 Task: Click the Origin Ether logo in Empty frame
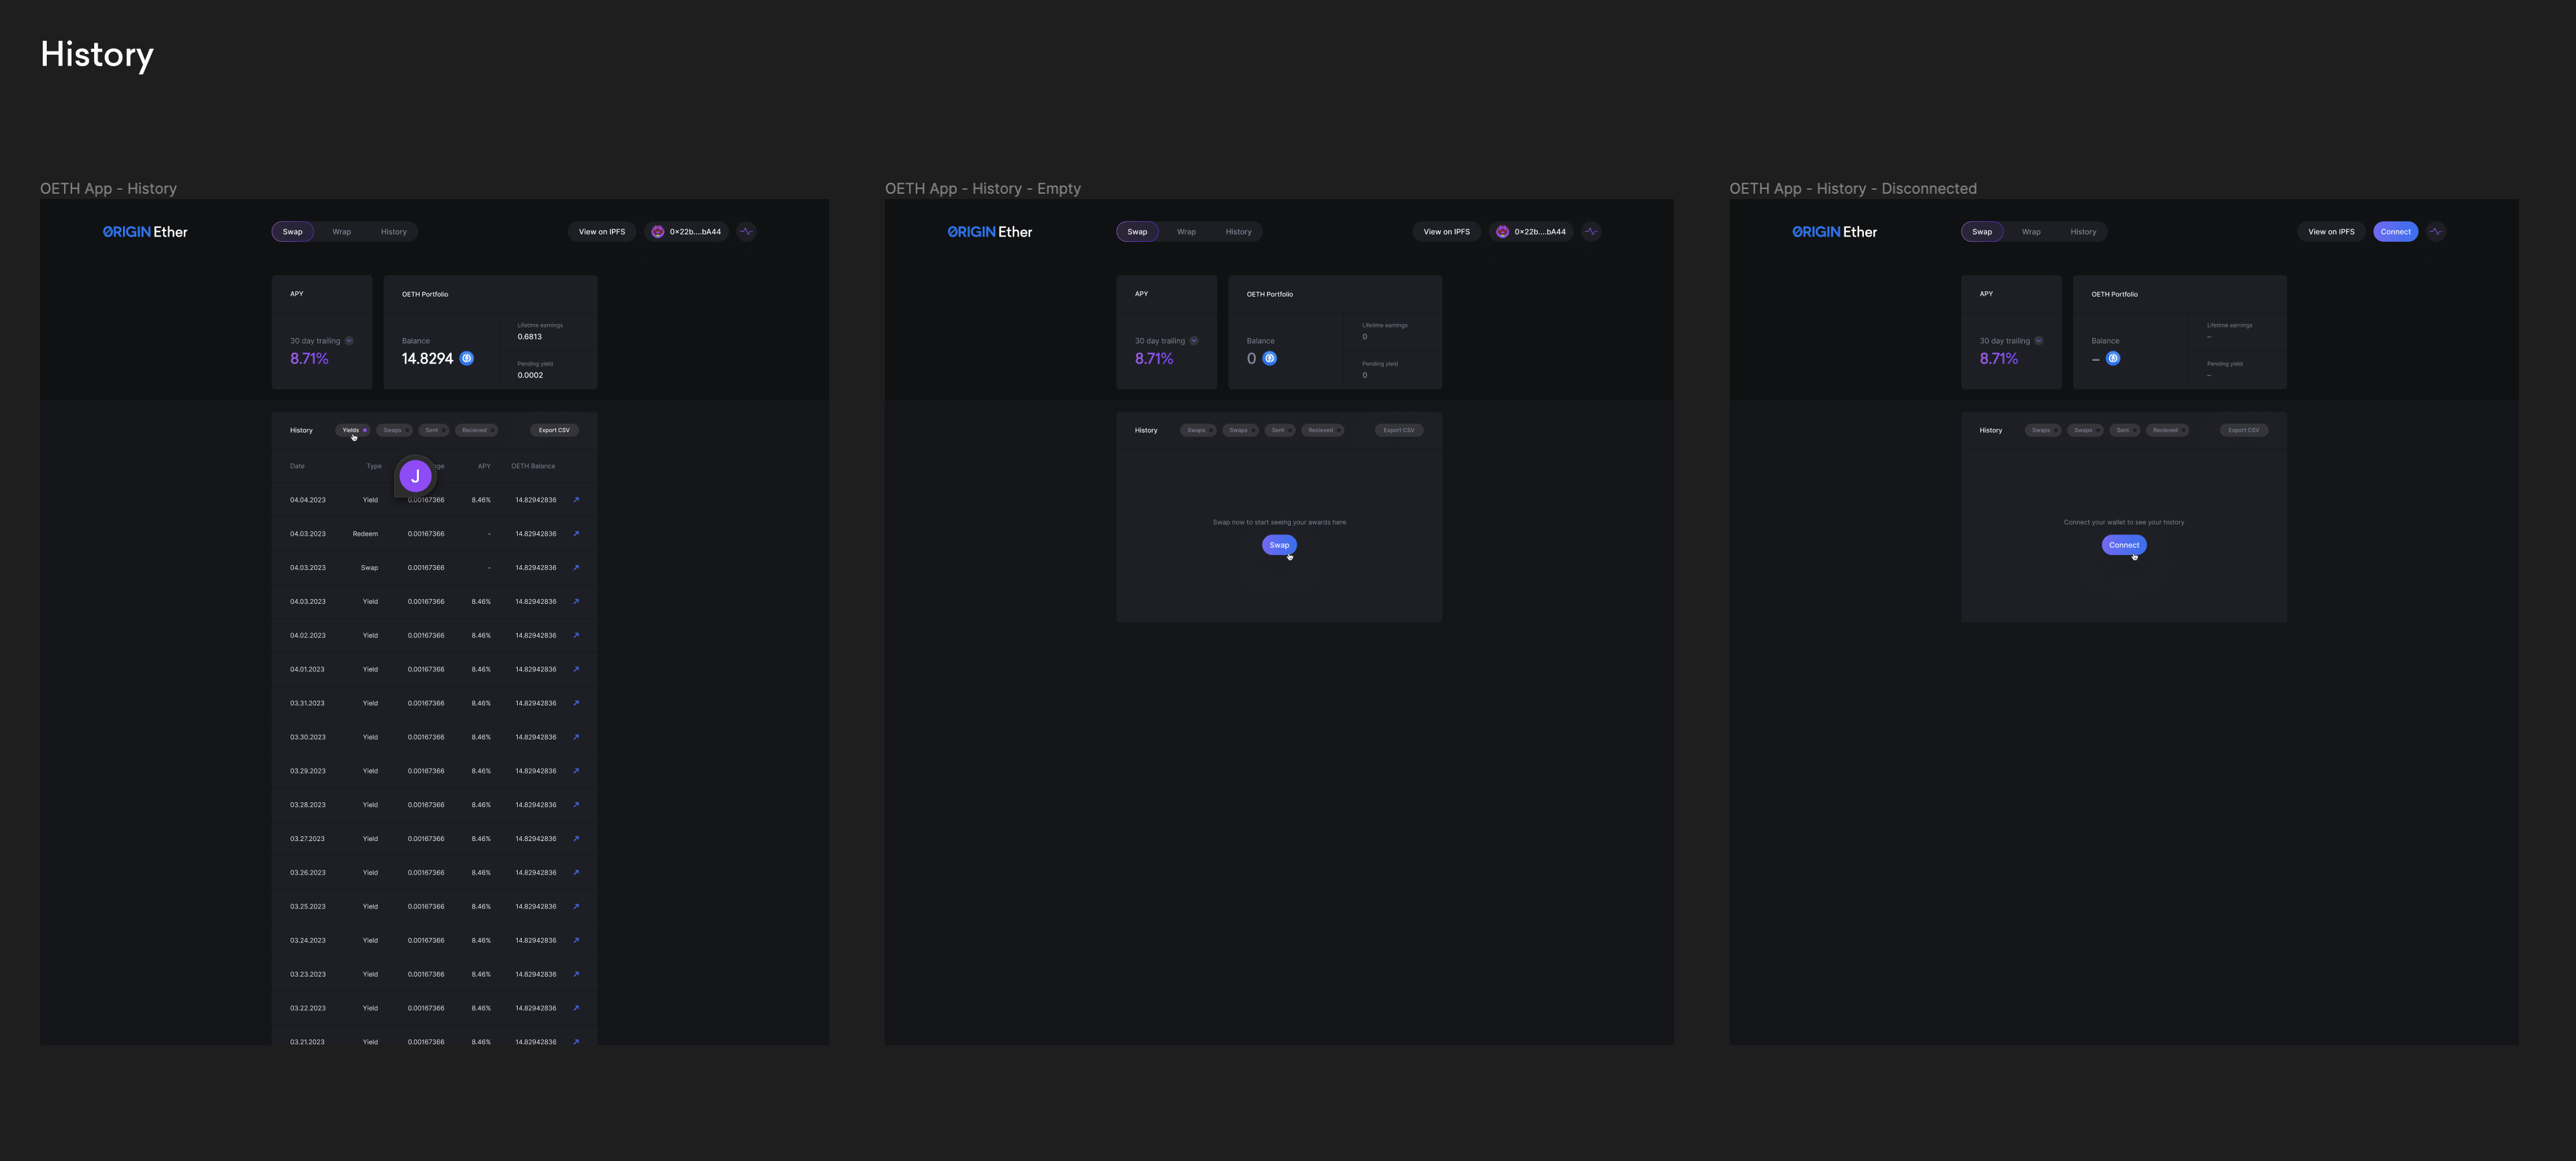tap(989, 231)
